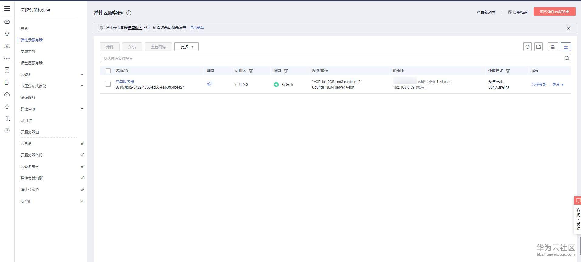Click the IP地址 column header
Image resolution: width=581 pixels, height=262 pixels.
pyautogui.click(x=398, y=71)
